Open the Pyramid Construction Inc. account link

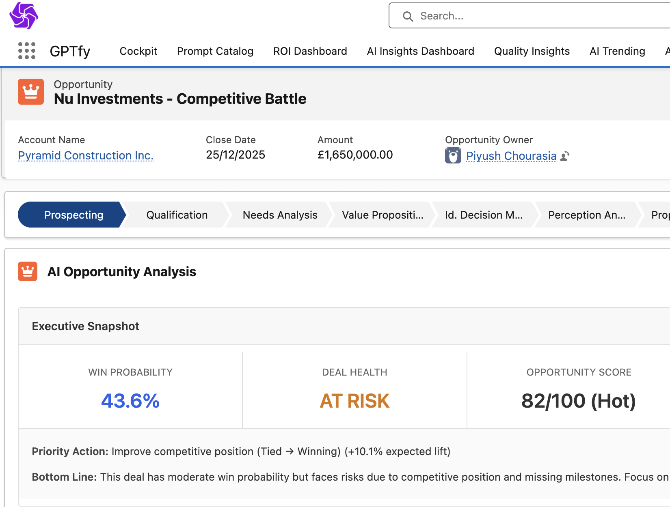(86, 155)
